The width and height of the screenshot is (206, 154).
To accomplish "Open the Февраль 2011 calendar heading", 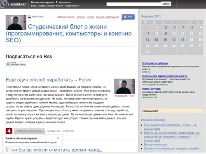I will coord(151,16).
